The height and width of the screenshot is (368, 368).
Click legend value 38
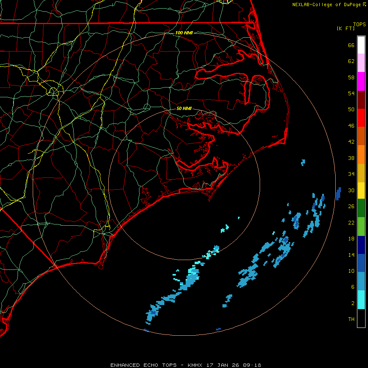[351, 158]
